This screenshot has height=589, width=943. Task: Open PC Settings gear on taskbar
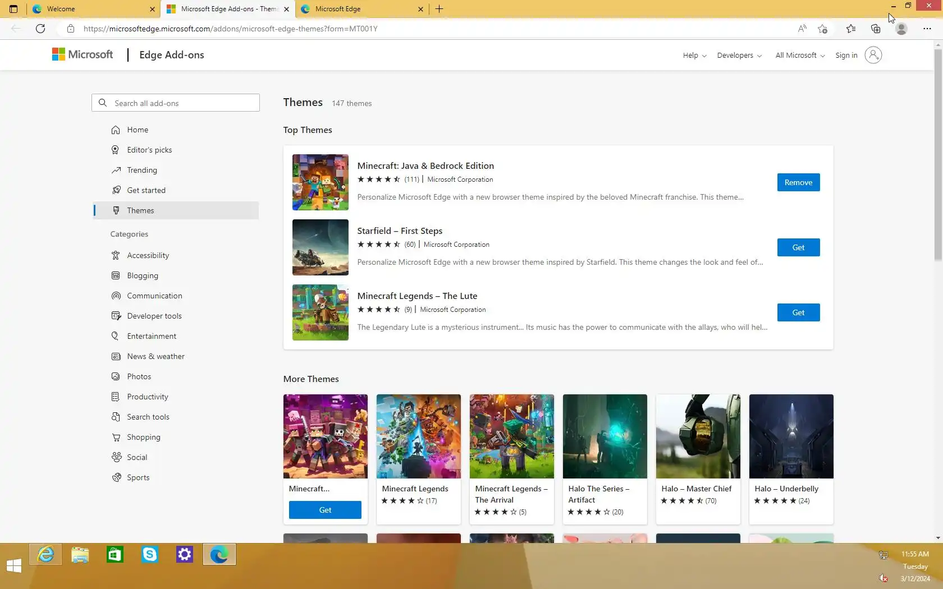click(x=185, y=555)
